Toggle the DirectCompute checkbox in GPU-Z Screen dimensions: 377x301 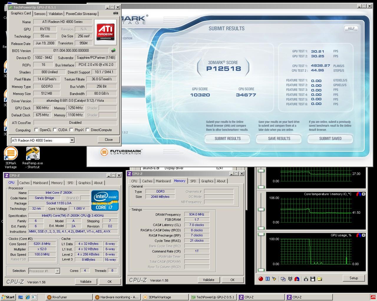click(87, 130)
